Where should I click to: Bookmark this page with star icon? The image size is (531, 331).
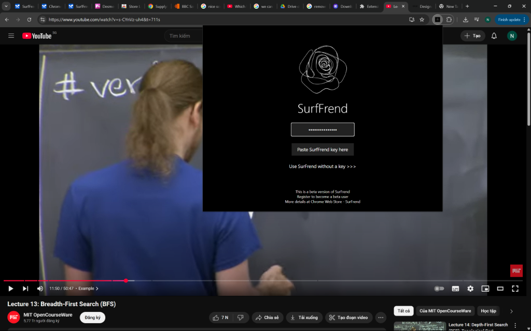tap(422, 20)
